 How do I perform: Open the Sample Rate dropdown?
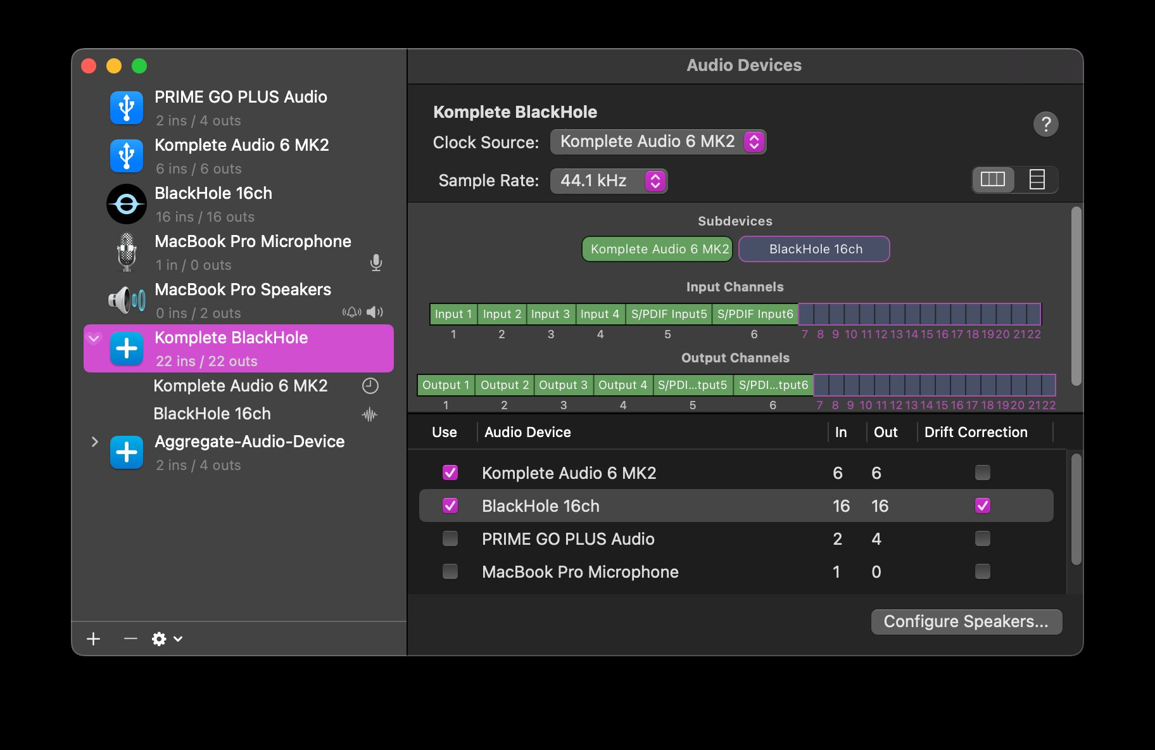click(609, 181)
